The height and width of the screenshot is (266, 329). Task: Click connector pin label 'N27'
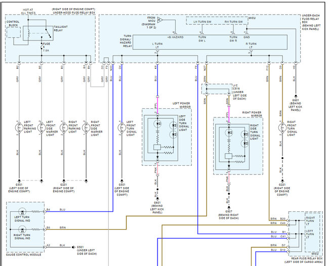click(205, 67)
